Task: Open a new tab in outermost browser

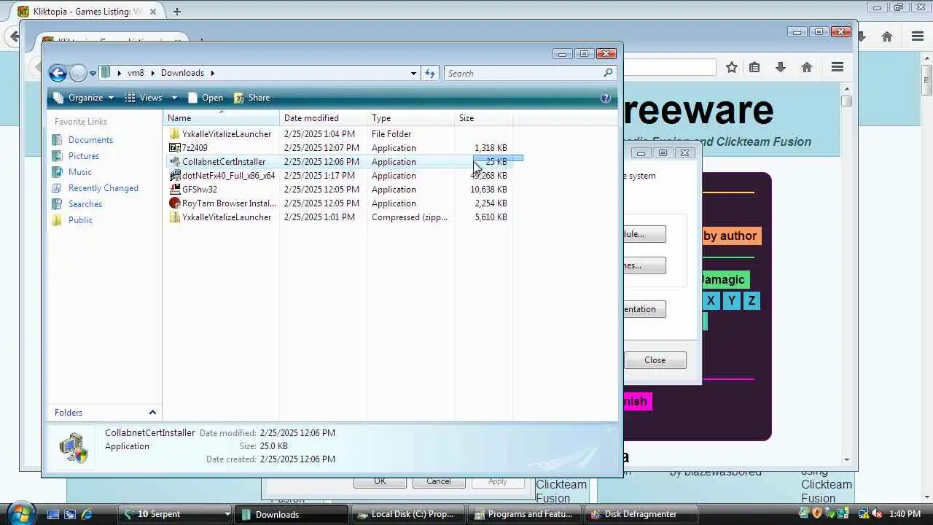Action: click(x=177, y=12)
